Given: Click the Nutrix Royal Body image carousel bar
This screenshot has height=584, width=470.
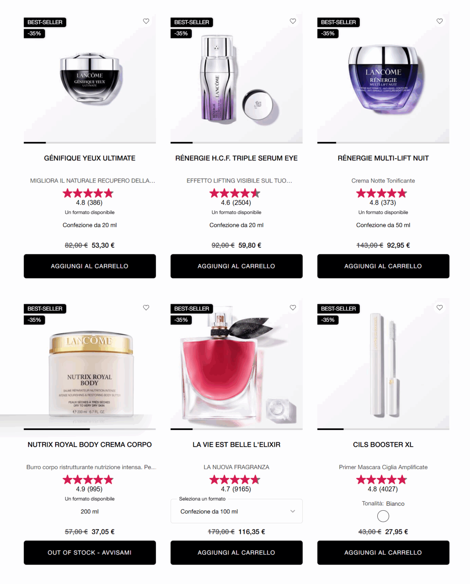Looking at the screenshot, I should 90,429.
